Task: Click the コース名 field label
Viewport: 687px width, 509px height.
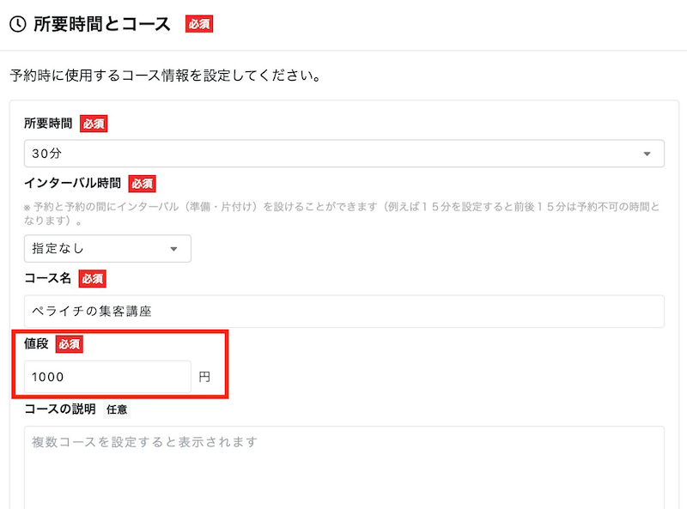Action: click(x=48, y=278)
